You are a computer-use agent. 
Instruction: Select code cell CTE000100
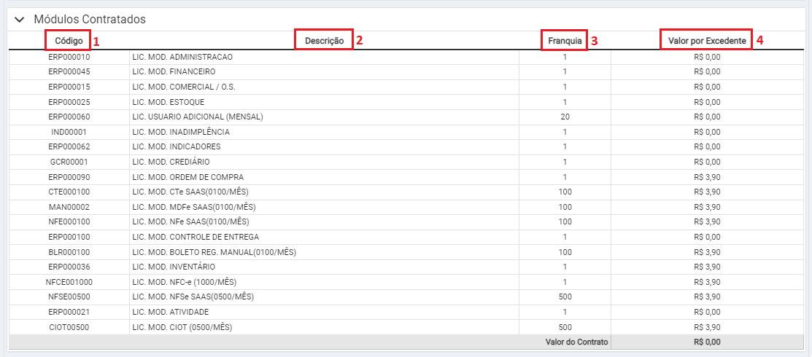tap(69, 192)
